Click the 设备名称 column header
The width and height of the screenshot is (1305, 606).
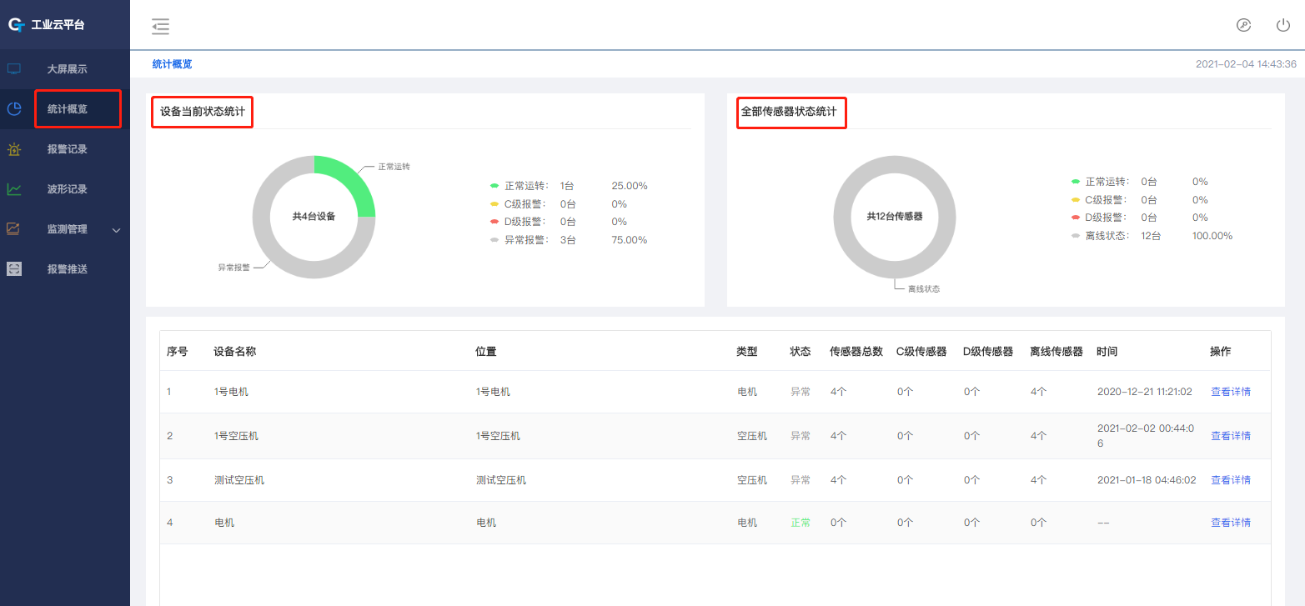[234, 352]
